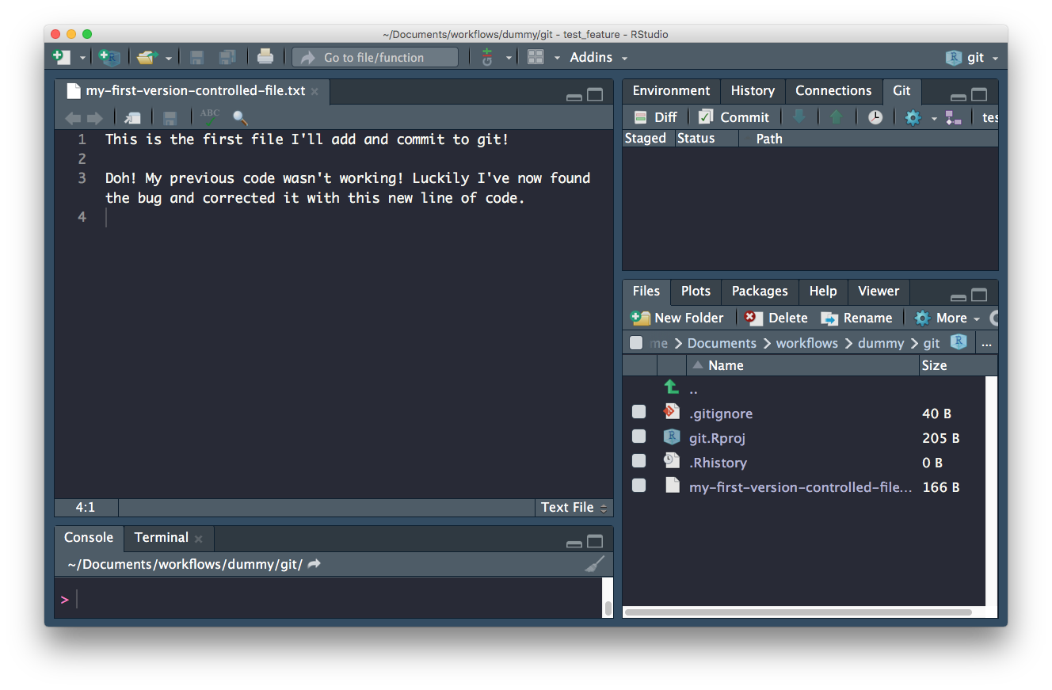Image resolution: width=1052 pixels, height=690 pixels.
Task: Focus the Go to file/function field
Action: click(375, 57)
